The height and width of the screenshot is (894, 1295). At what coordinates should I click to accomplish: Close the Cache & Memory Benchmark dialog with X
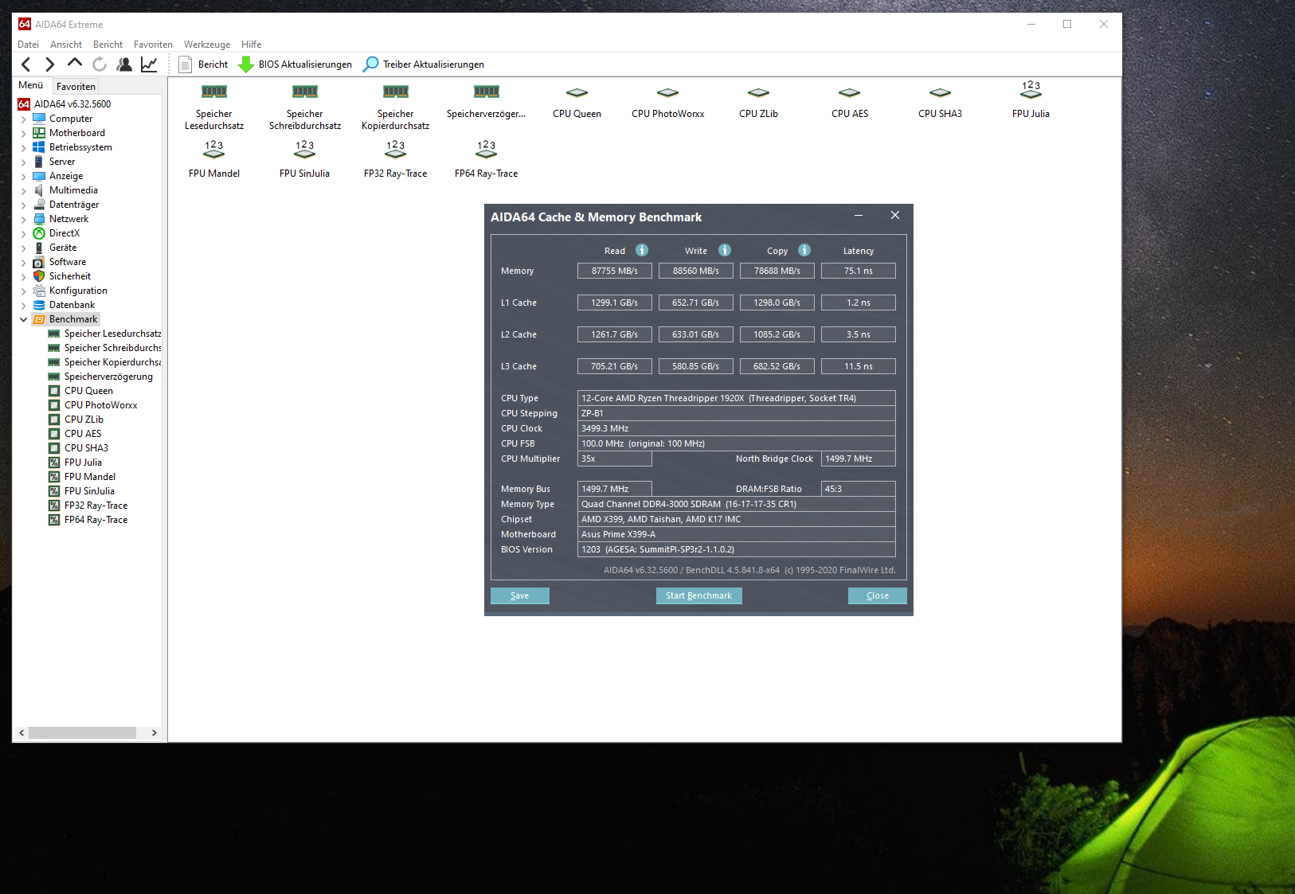[895, 216]
